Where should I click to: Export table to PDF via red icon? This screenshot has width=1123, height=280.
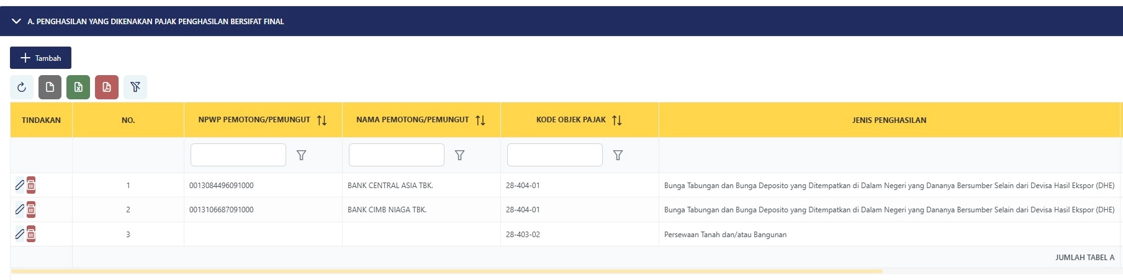(107, 87)
